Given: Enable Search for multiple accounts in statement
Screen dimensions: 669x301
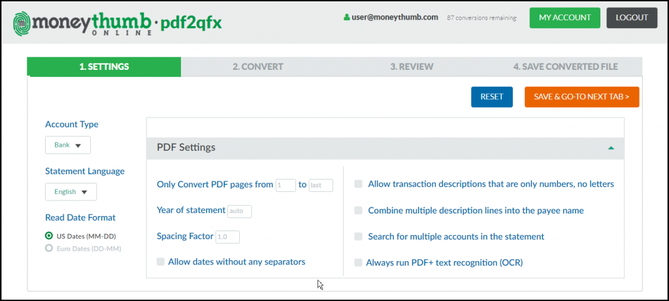Looking at the screenshot, I should click(x=359, y=236).
